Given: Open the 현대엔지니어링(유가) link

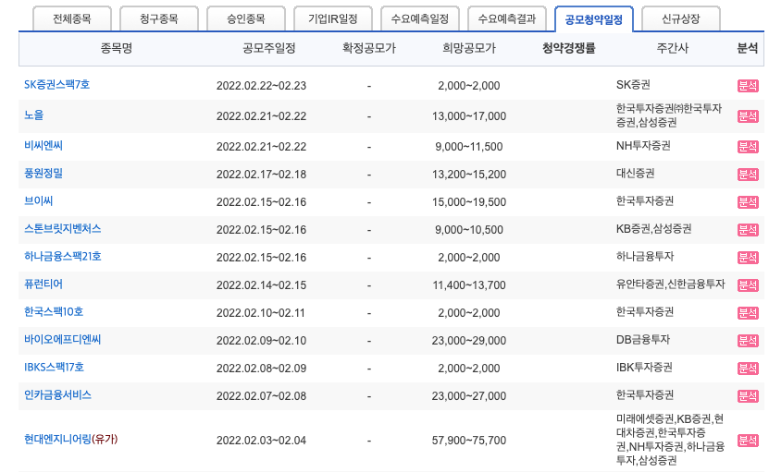Looking at the screenshot, I should (x=71, y=439).
